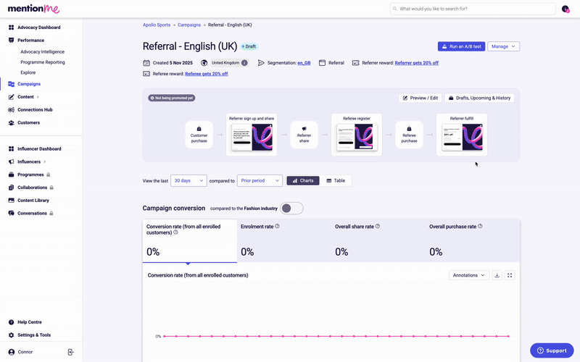This screenshot has width=580, height=362.
Task: Click the logout icon next to Connor
Action: 70,352
